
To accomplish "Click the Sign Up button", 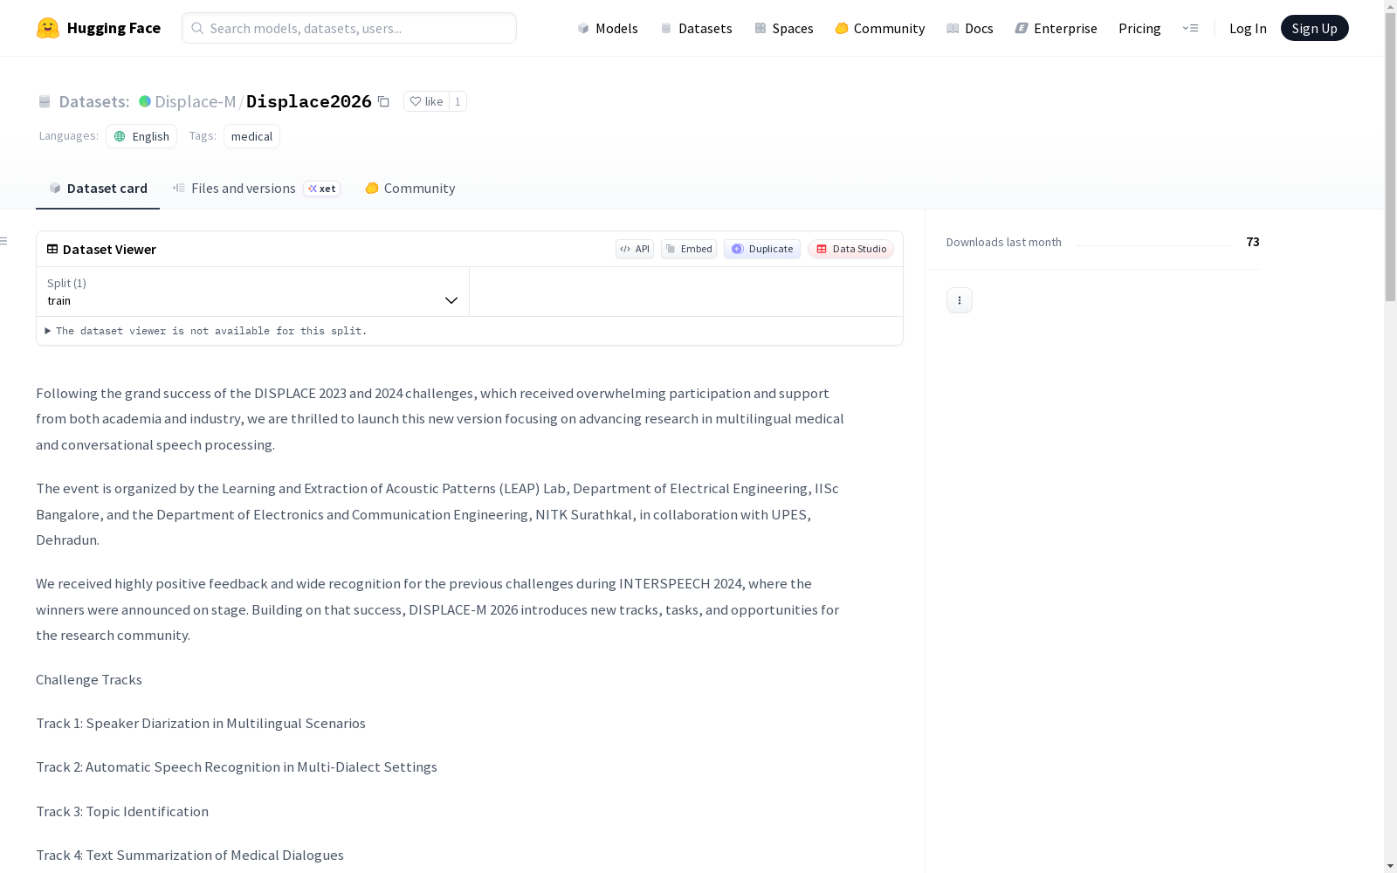I will pyautogui.click(x=1314, y=28).
